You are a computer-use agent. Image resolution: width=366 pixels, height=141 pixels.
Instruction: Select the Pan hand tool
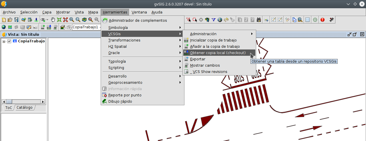(x=53, y=20)
